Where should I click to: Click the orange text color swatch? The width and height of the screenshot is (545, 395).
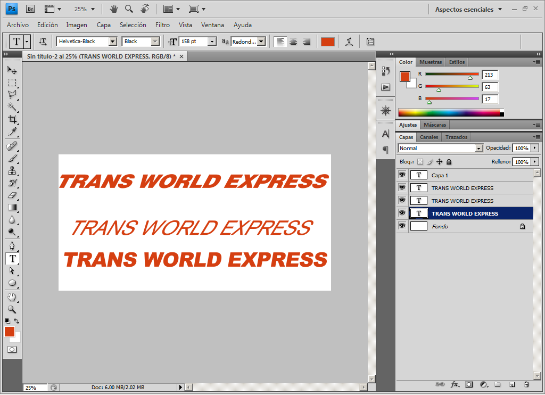[x=327, y=42]
